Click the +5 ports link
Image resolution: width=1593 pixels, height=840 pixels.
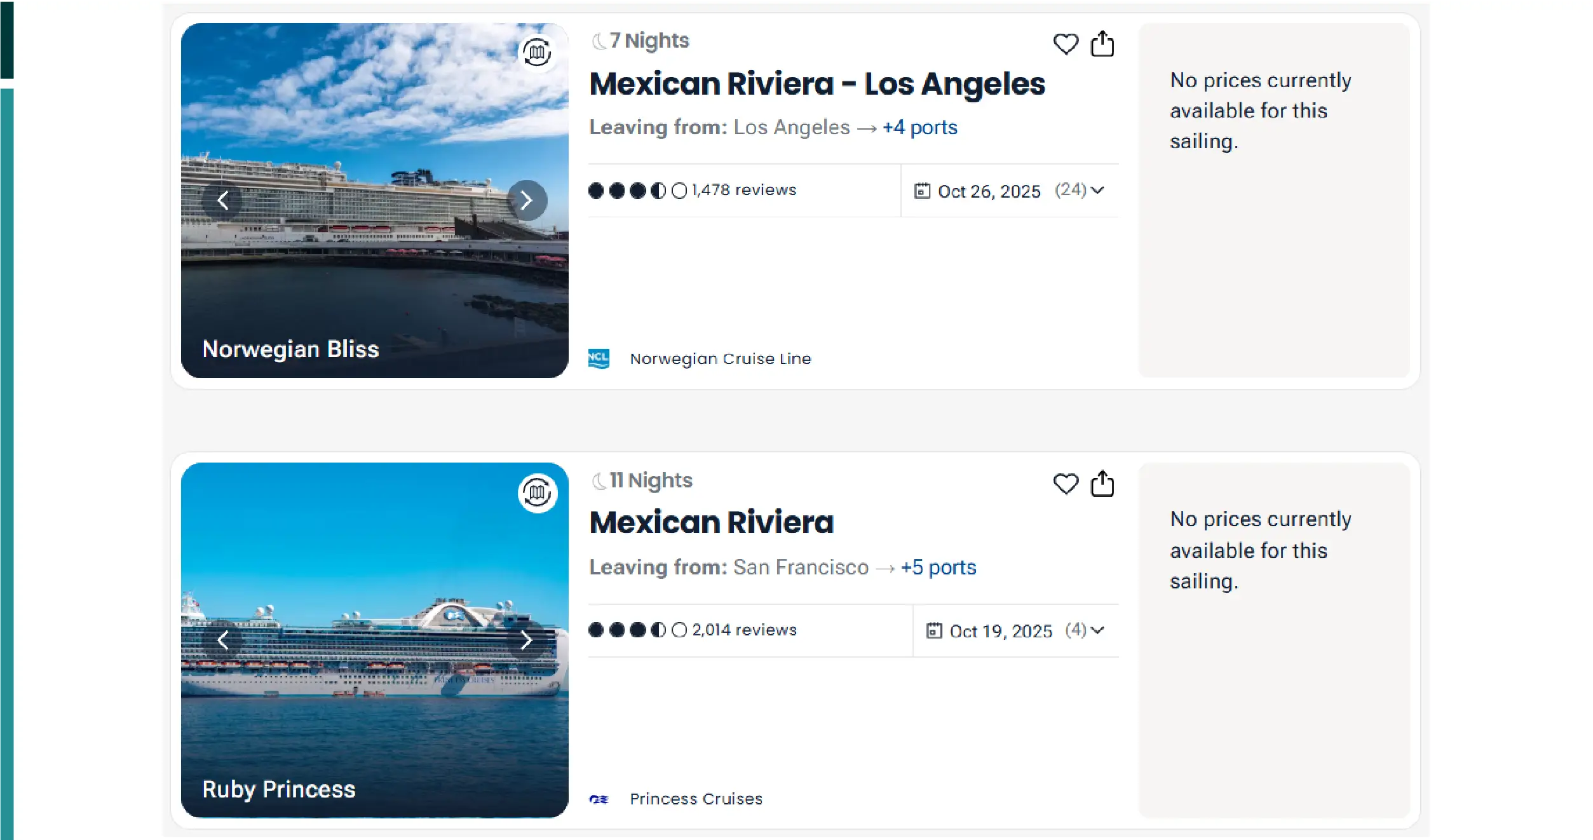pos(938,567)
